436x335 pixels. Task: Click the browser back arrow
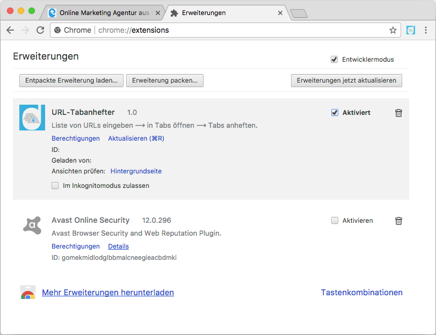(10, 30)
